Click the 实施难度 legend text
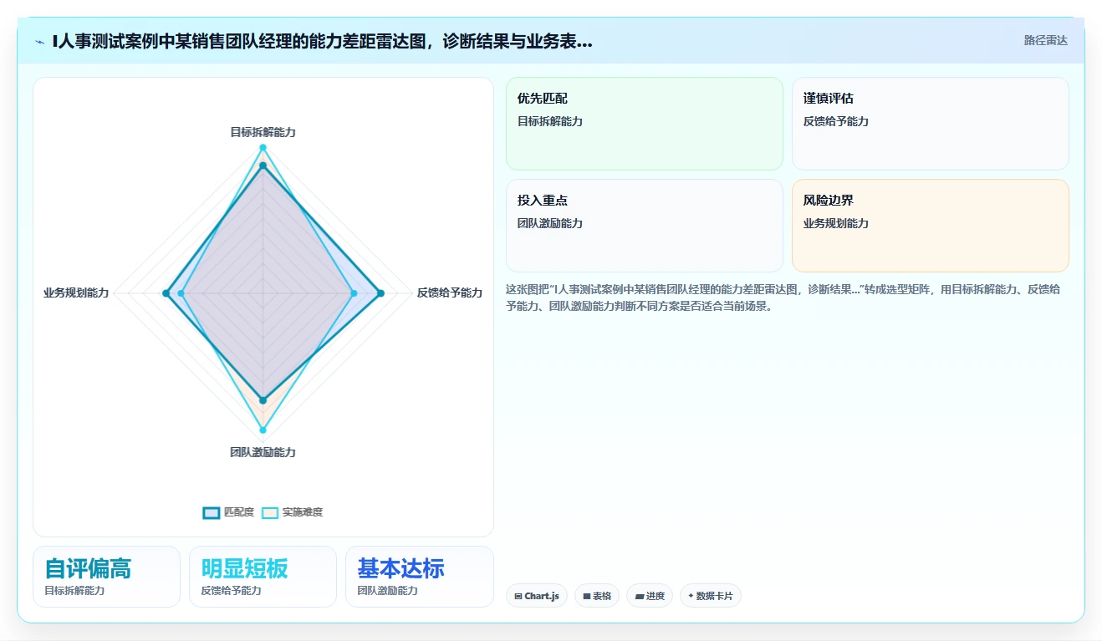Viewport: 1102px width, 641px height. click(x=302, y=512)
